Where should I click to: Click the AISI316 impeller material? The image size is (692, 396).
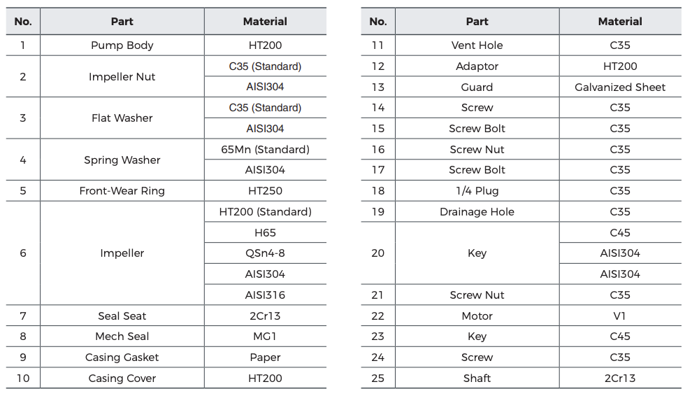coord(265,295)
